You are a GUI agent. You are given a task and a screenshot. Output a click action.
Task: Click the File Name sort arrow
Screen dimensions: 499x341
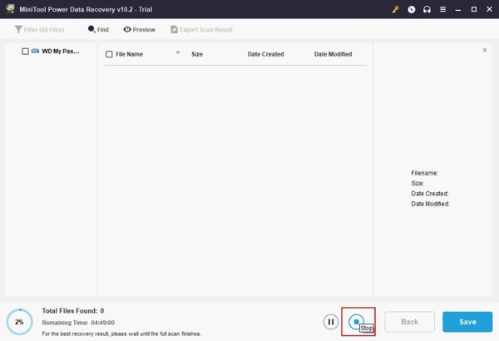[178, 52]
